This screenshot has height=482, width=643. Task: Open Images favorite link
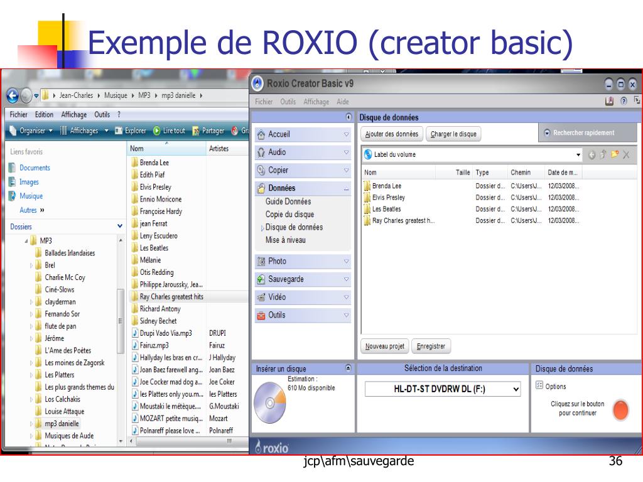pyautogui.click(x=29, y=182)
